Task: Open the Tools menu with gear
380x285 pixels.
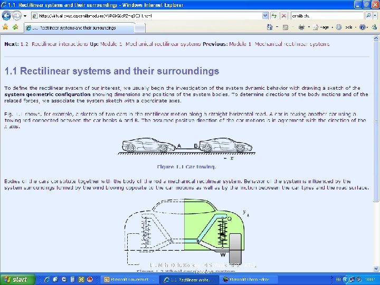Action: pyautogui.click(x=345, y=27)
